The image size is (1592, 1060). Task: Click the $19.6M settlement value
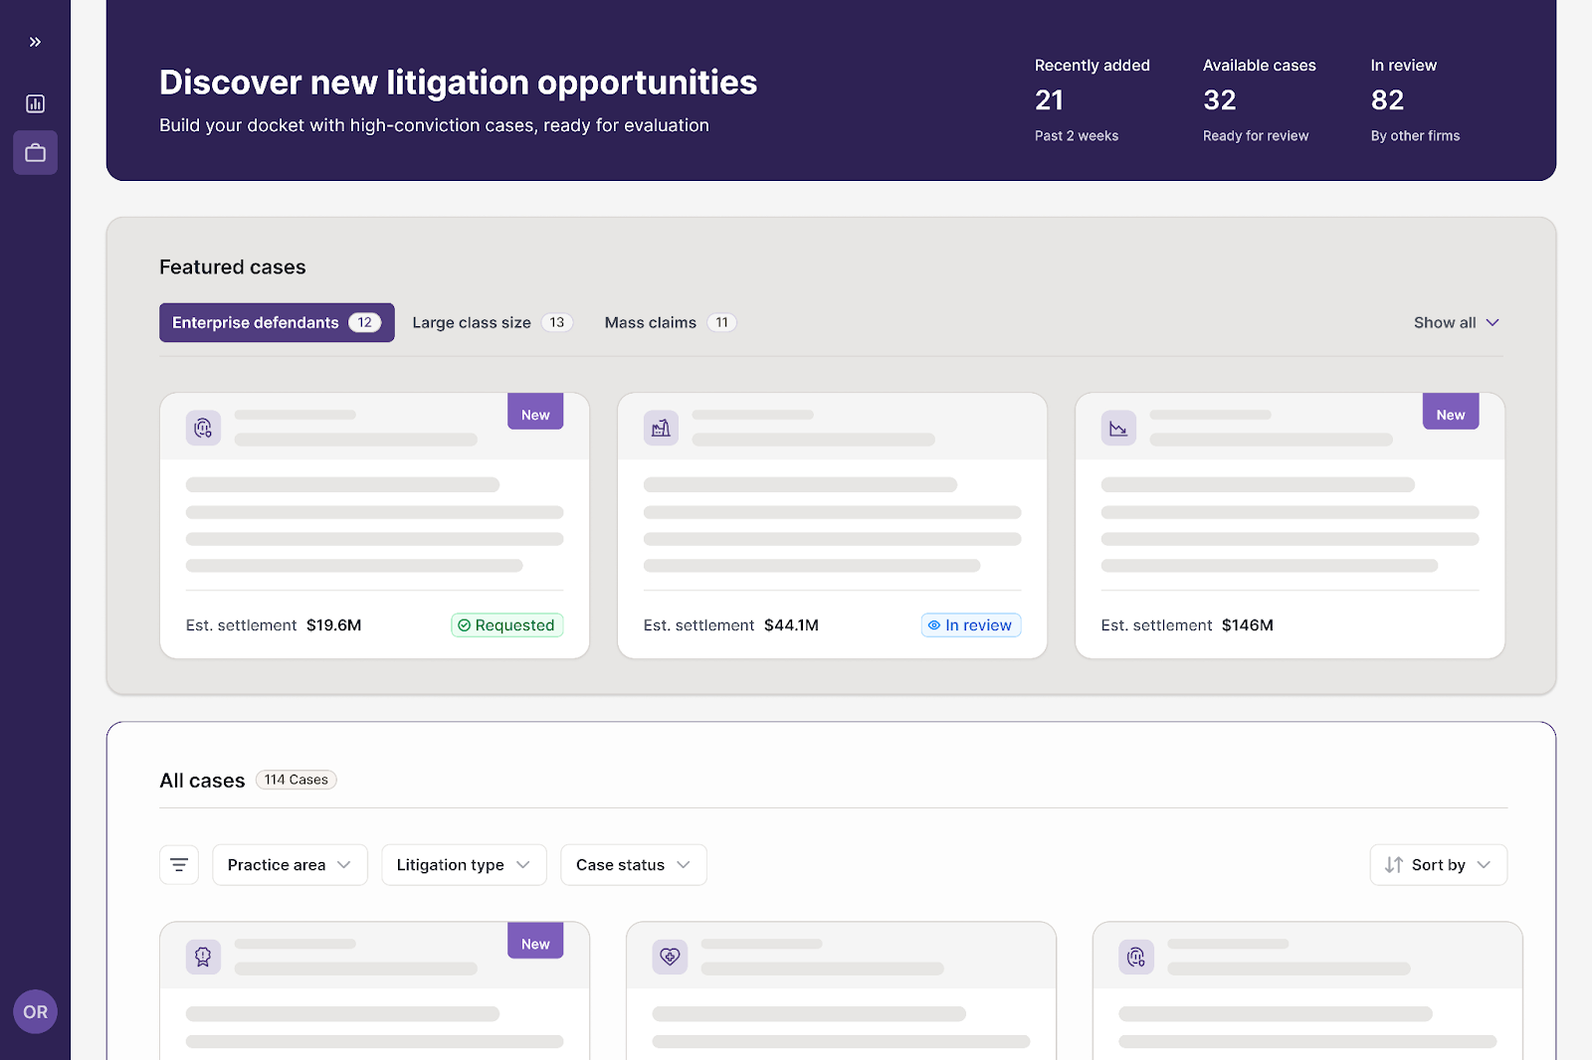(333, 625)
